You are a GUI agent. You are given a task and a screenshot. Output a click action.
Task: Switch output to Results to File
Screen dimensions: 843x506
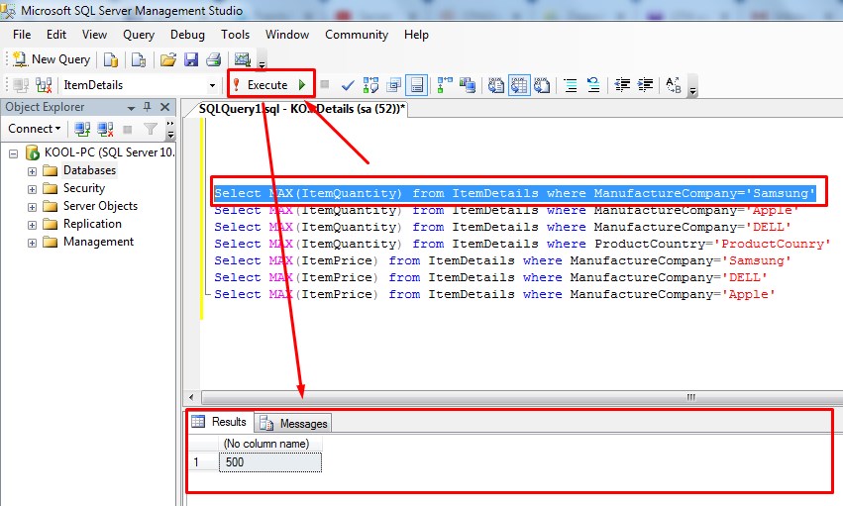point(542,85)
